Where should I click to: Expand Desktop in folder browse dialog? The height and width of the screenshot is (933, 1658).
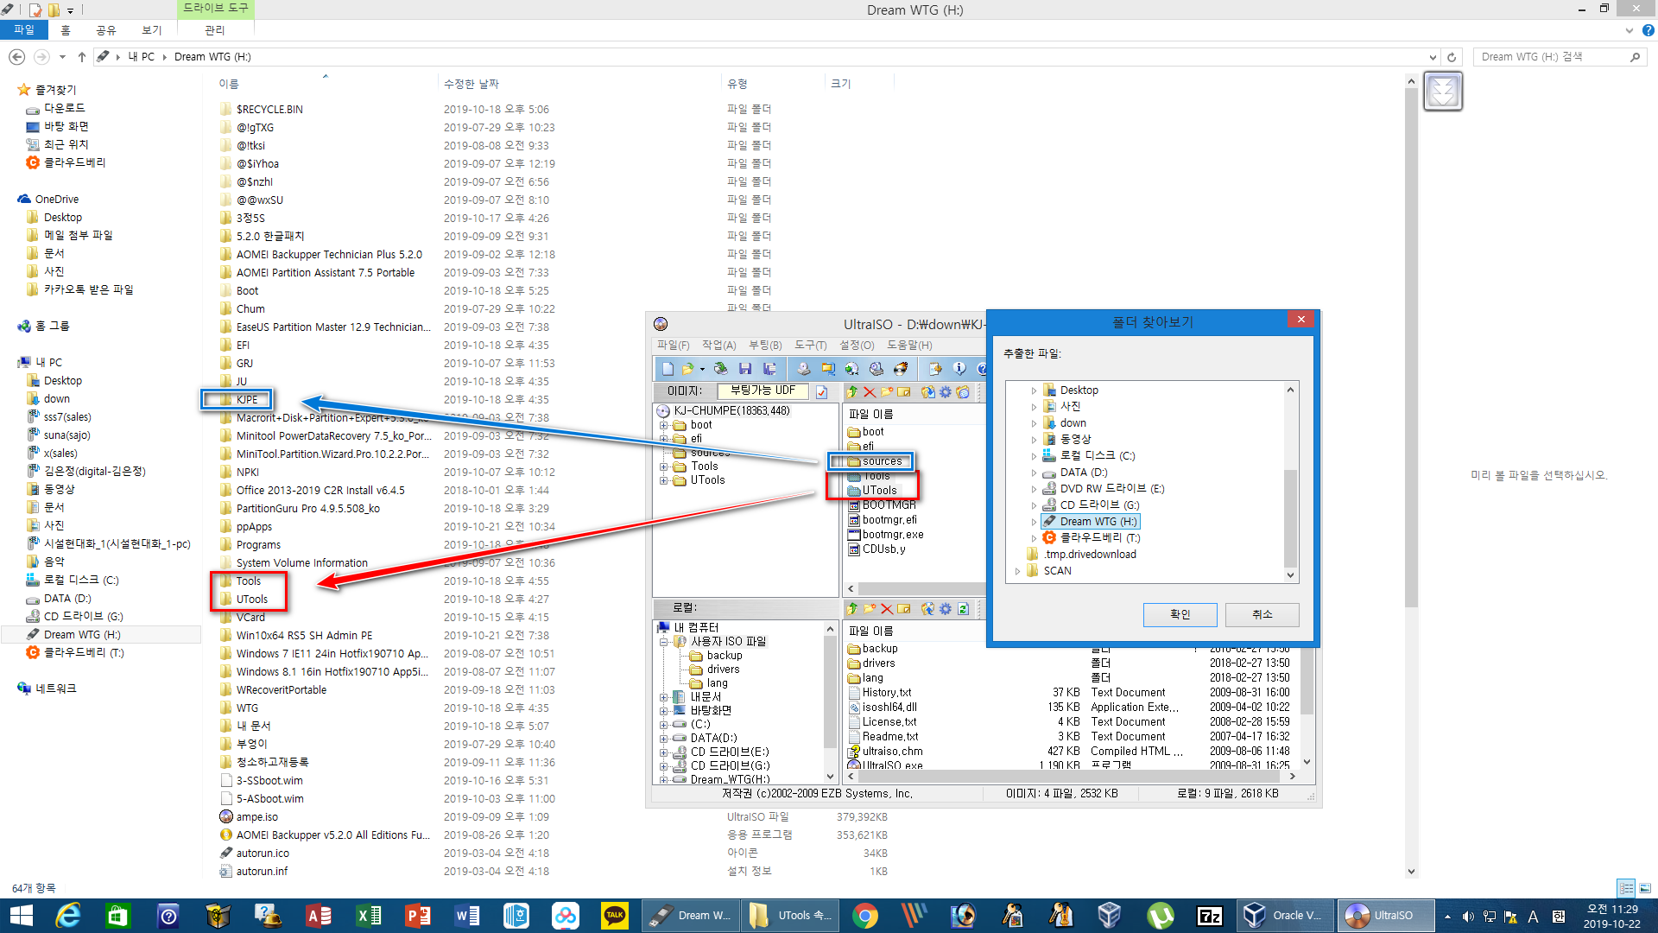coord(1034,390)
